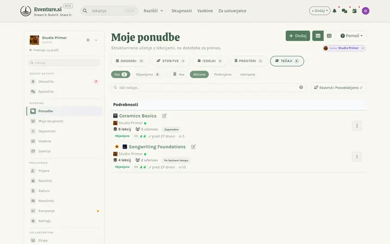Open Ratings in the sidebar
This screenshot has height=244, width=390.
[x=64, y=221]
